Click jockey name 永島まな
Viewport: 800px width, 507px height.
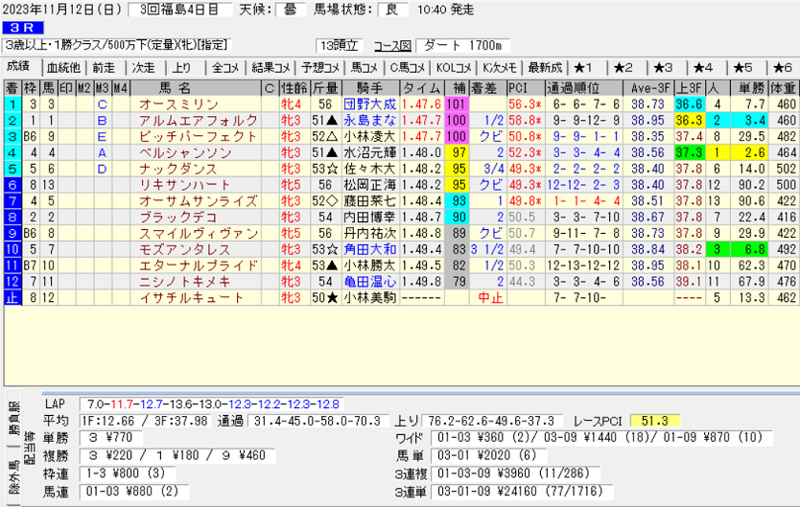(369, 121)
